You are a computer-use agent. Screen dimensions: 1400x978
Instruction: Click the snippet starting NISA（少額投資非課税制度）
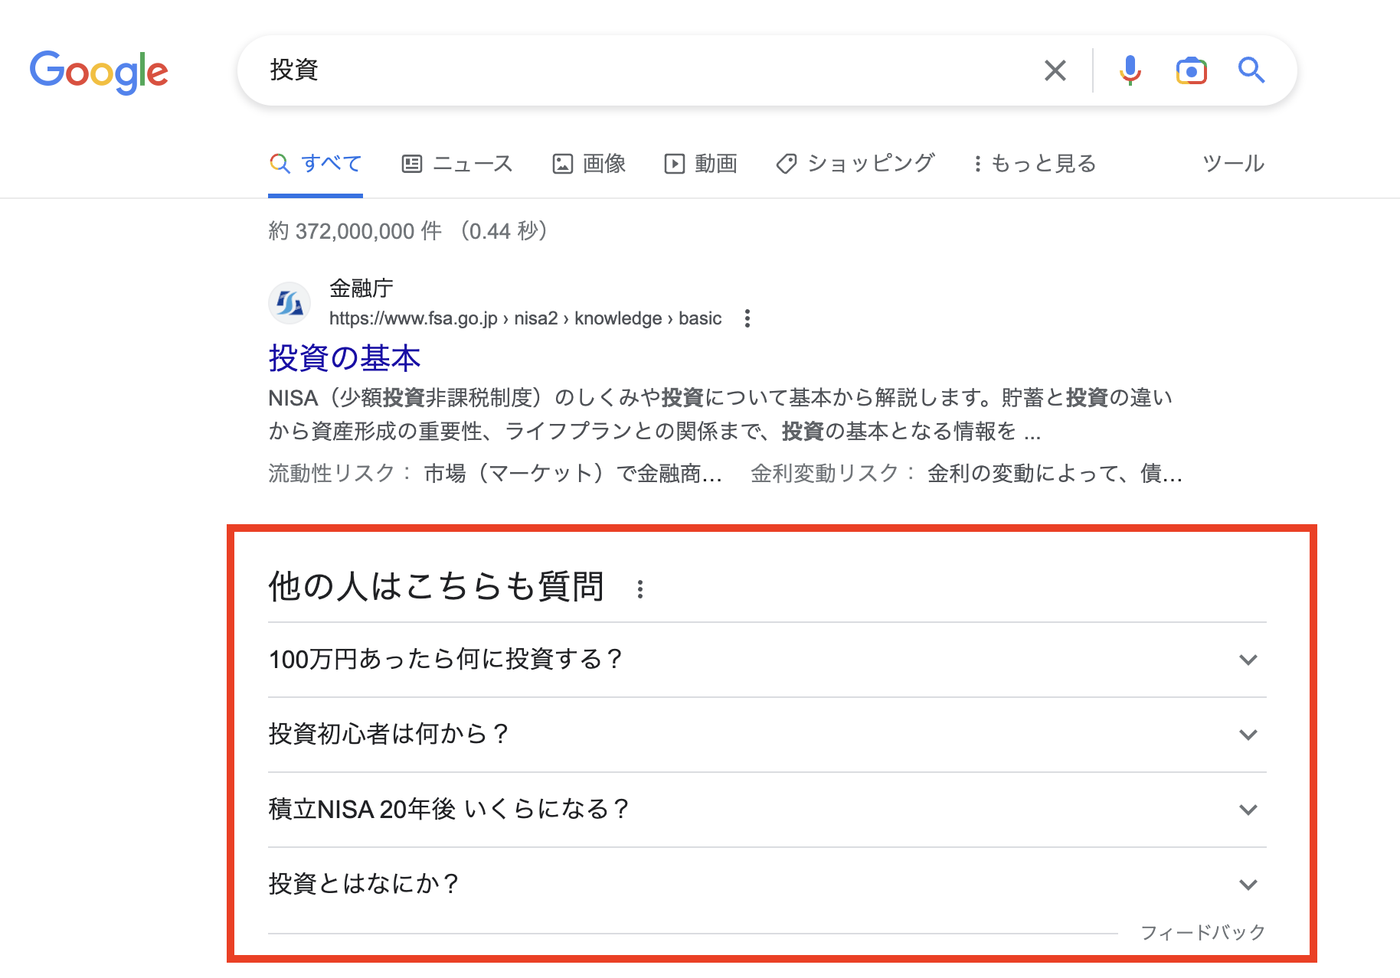click(720, 414)
